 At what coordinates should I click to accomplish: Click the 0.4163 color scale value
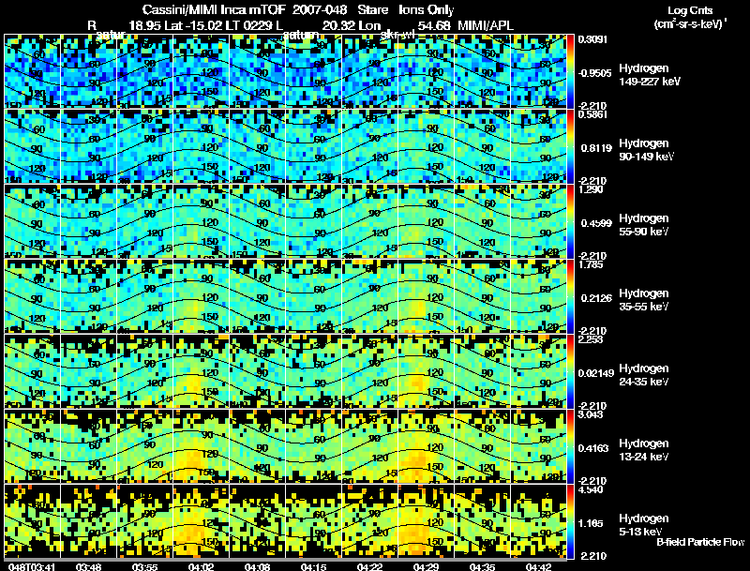593,448
